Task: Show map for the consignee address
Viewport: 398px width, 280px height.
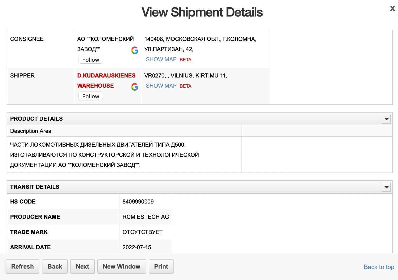Action: (x=161, y=59)
